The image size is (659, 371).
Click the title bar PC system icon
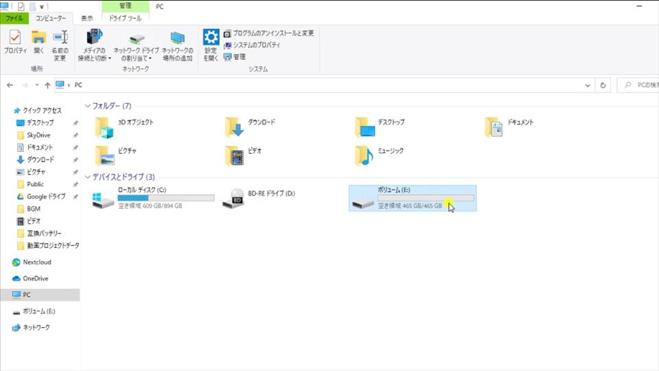pos(5,6)
